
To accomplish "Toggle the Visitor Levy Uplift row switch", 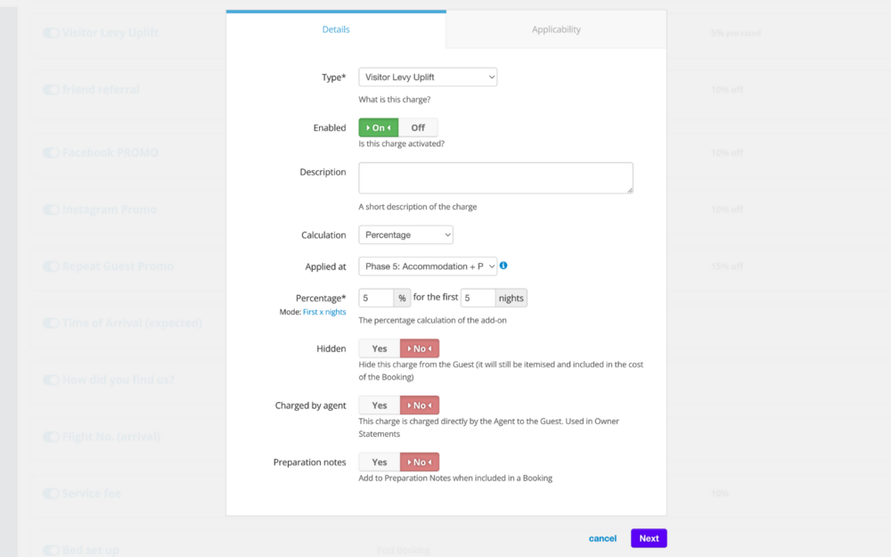I will click(51, 33).
